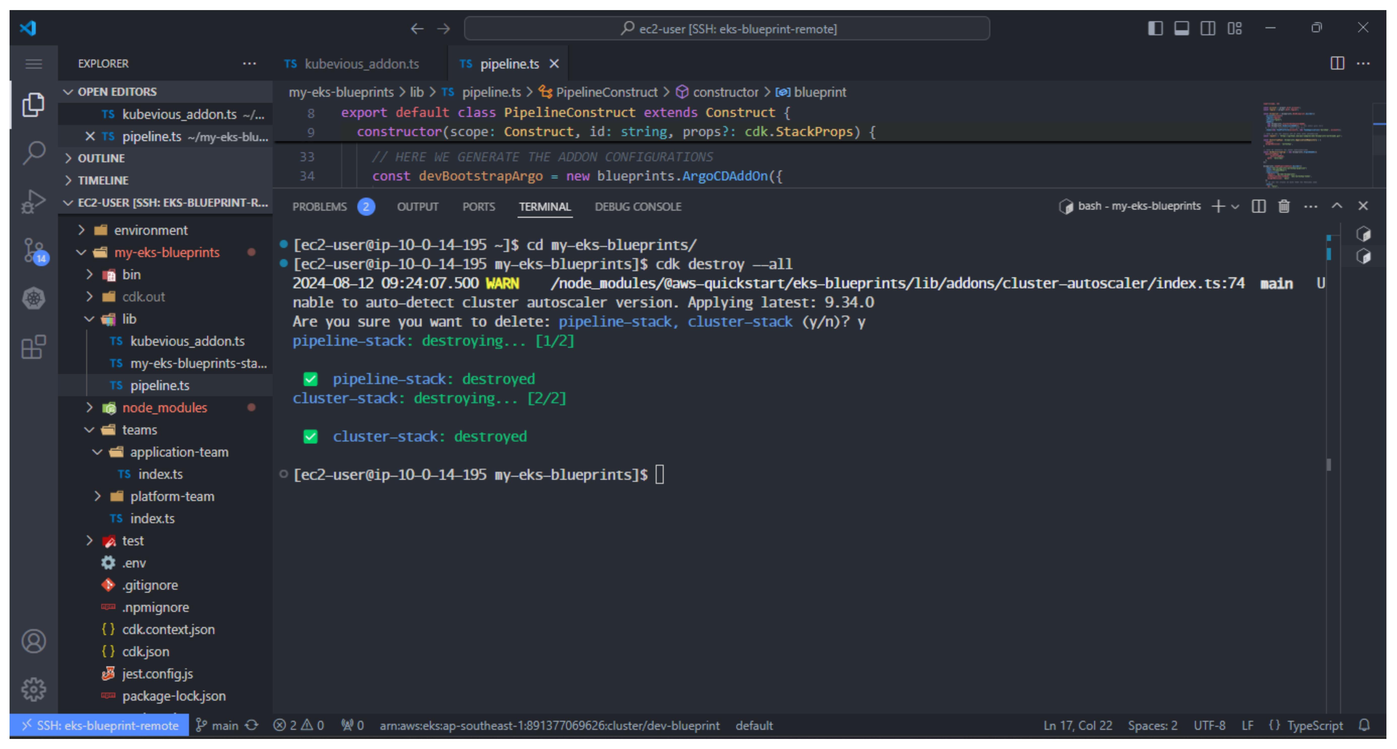
Task: Open the Accounts menu icon
Action: (x=34, y=641)
